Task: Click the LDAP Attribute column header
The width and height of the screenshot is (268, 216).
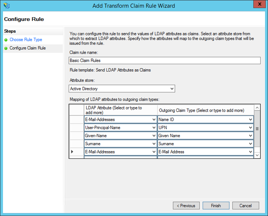Action: point(121,110)
